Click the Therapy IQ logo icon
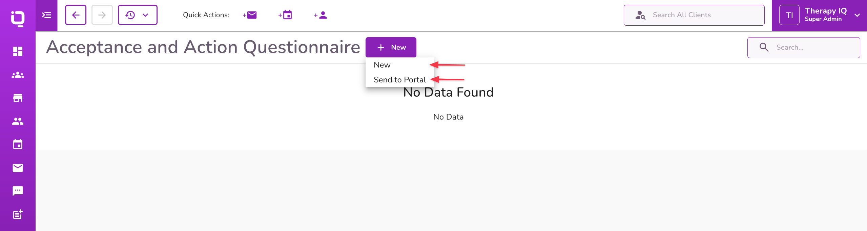 coord(18,18)
